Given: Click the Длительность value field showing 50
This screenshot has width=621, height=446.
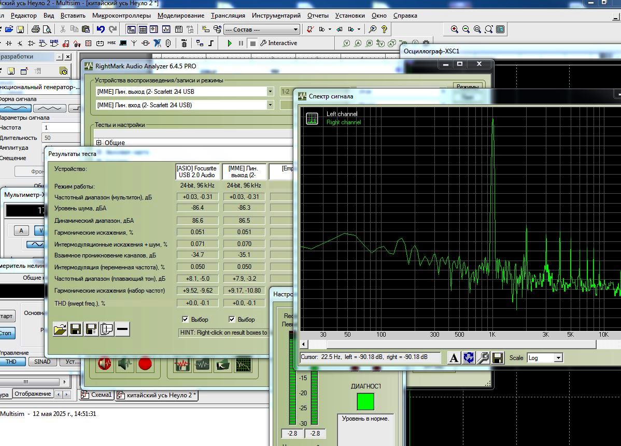Looking at the screenshot, I should click(61, 138).
